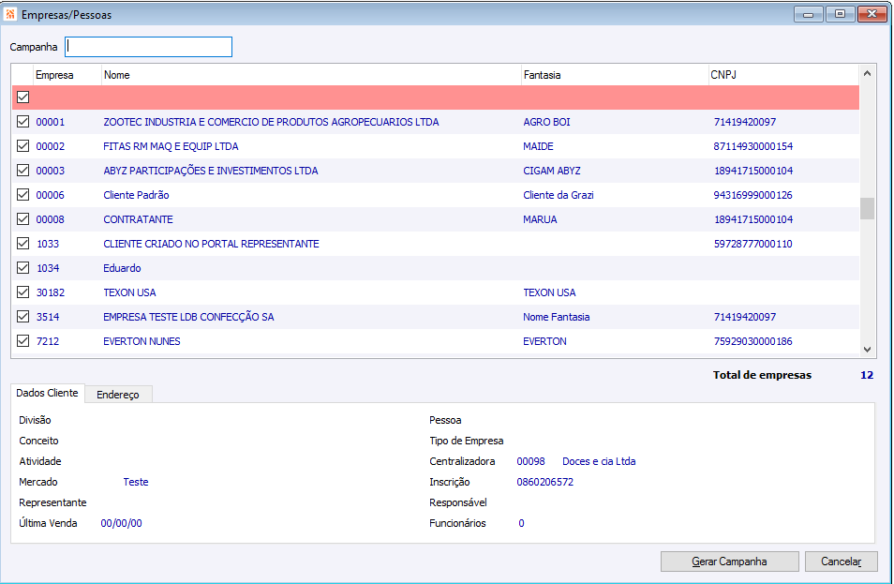Click the Total de empresas count 12
The width and height of the screenshot is (894, 584).
tap(867, 375)
